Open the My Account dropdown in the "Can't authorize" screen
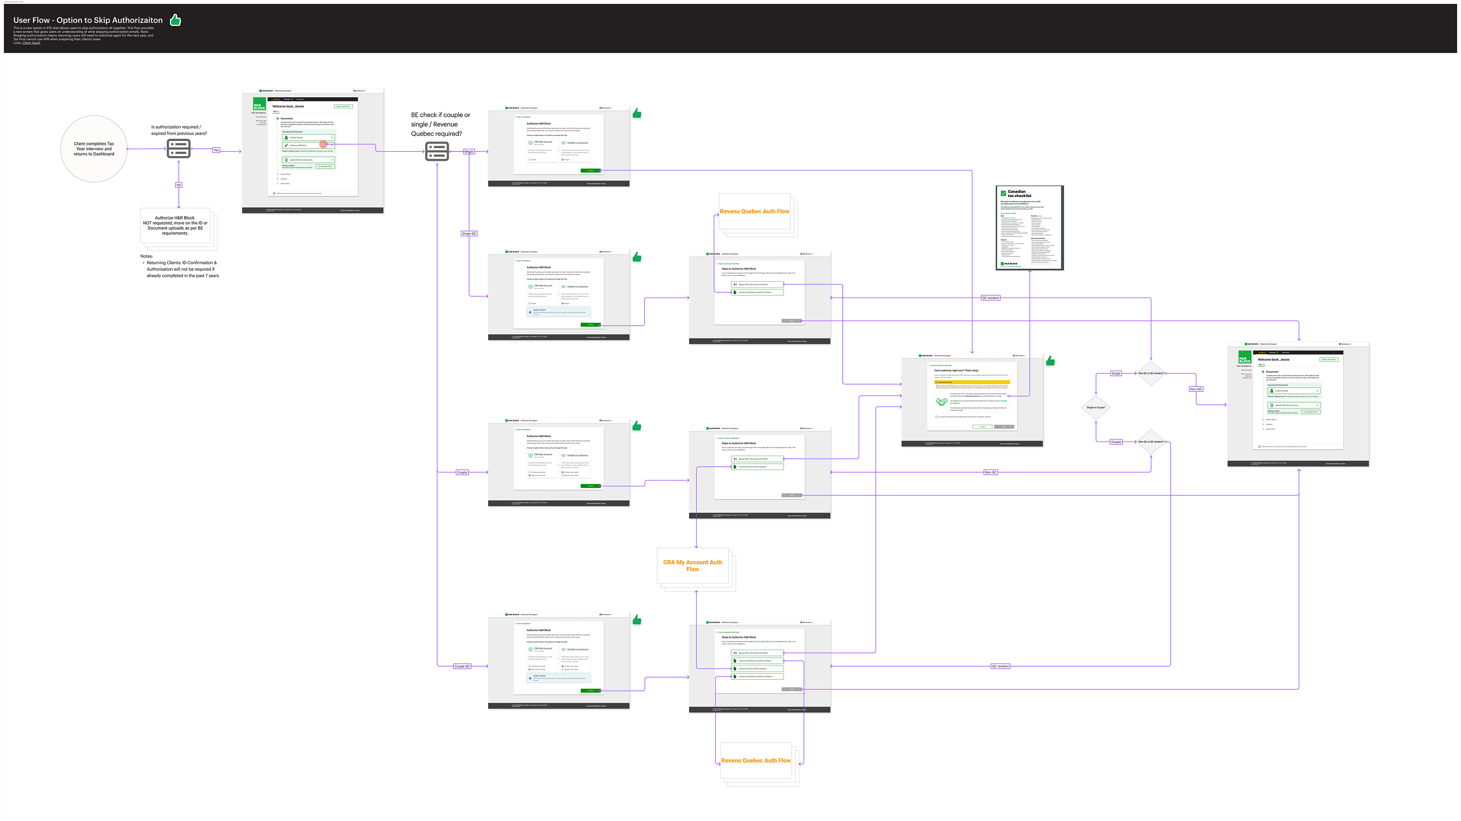The image size is (1461, 821). tap(1019, 355)
